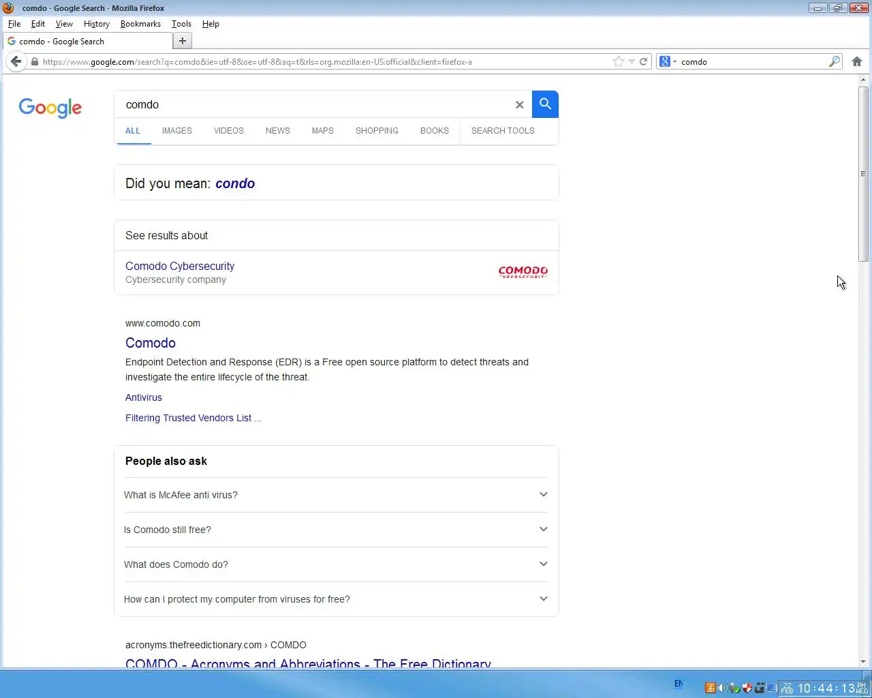
Task: Click the Google logo
Action: pyautogui.click(x=50, y=108)
